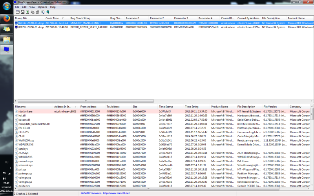Select Wdf01000.sys in the driver list
This screenshot has height=196, width=314.
pos(26,140)
